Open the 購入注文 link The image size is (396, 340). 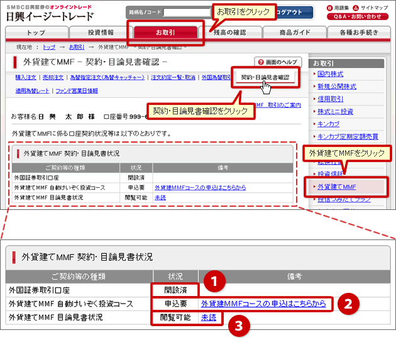pyautogui.click(x=26, y=77)
